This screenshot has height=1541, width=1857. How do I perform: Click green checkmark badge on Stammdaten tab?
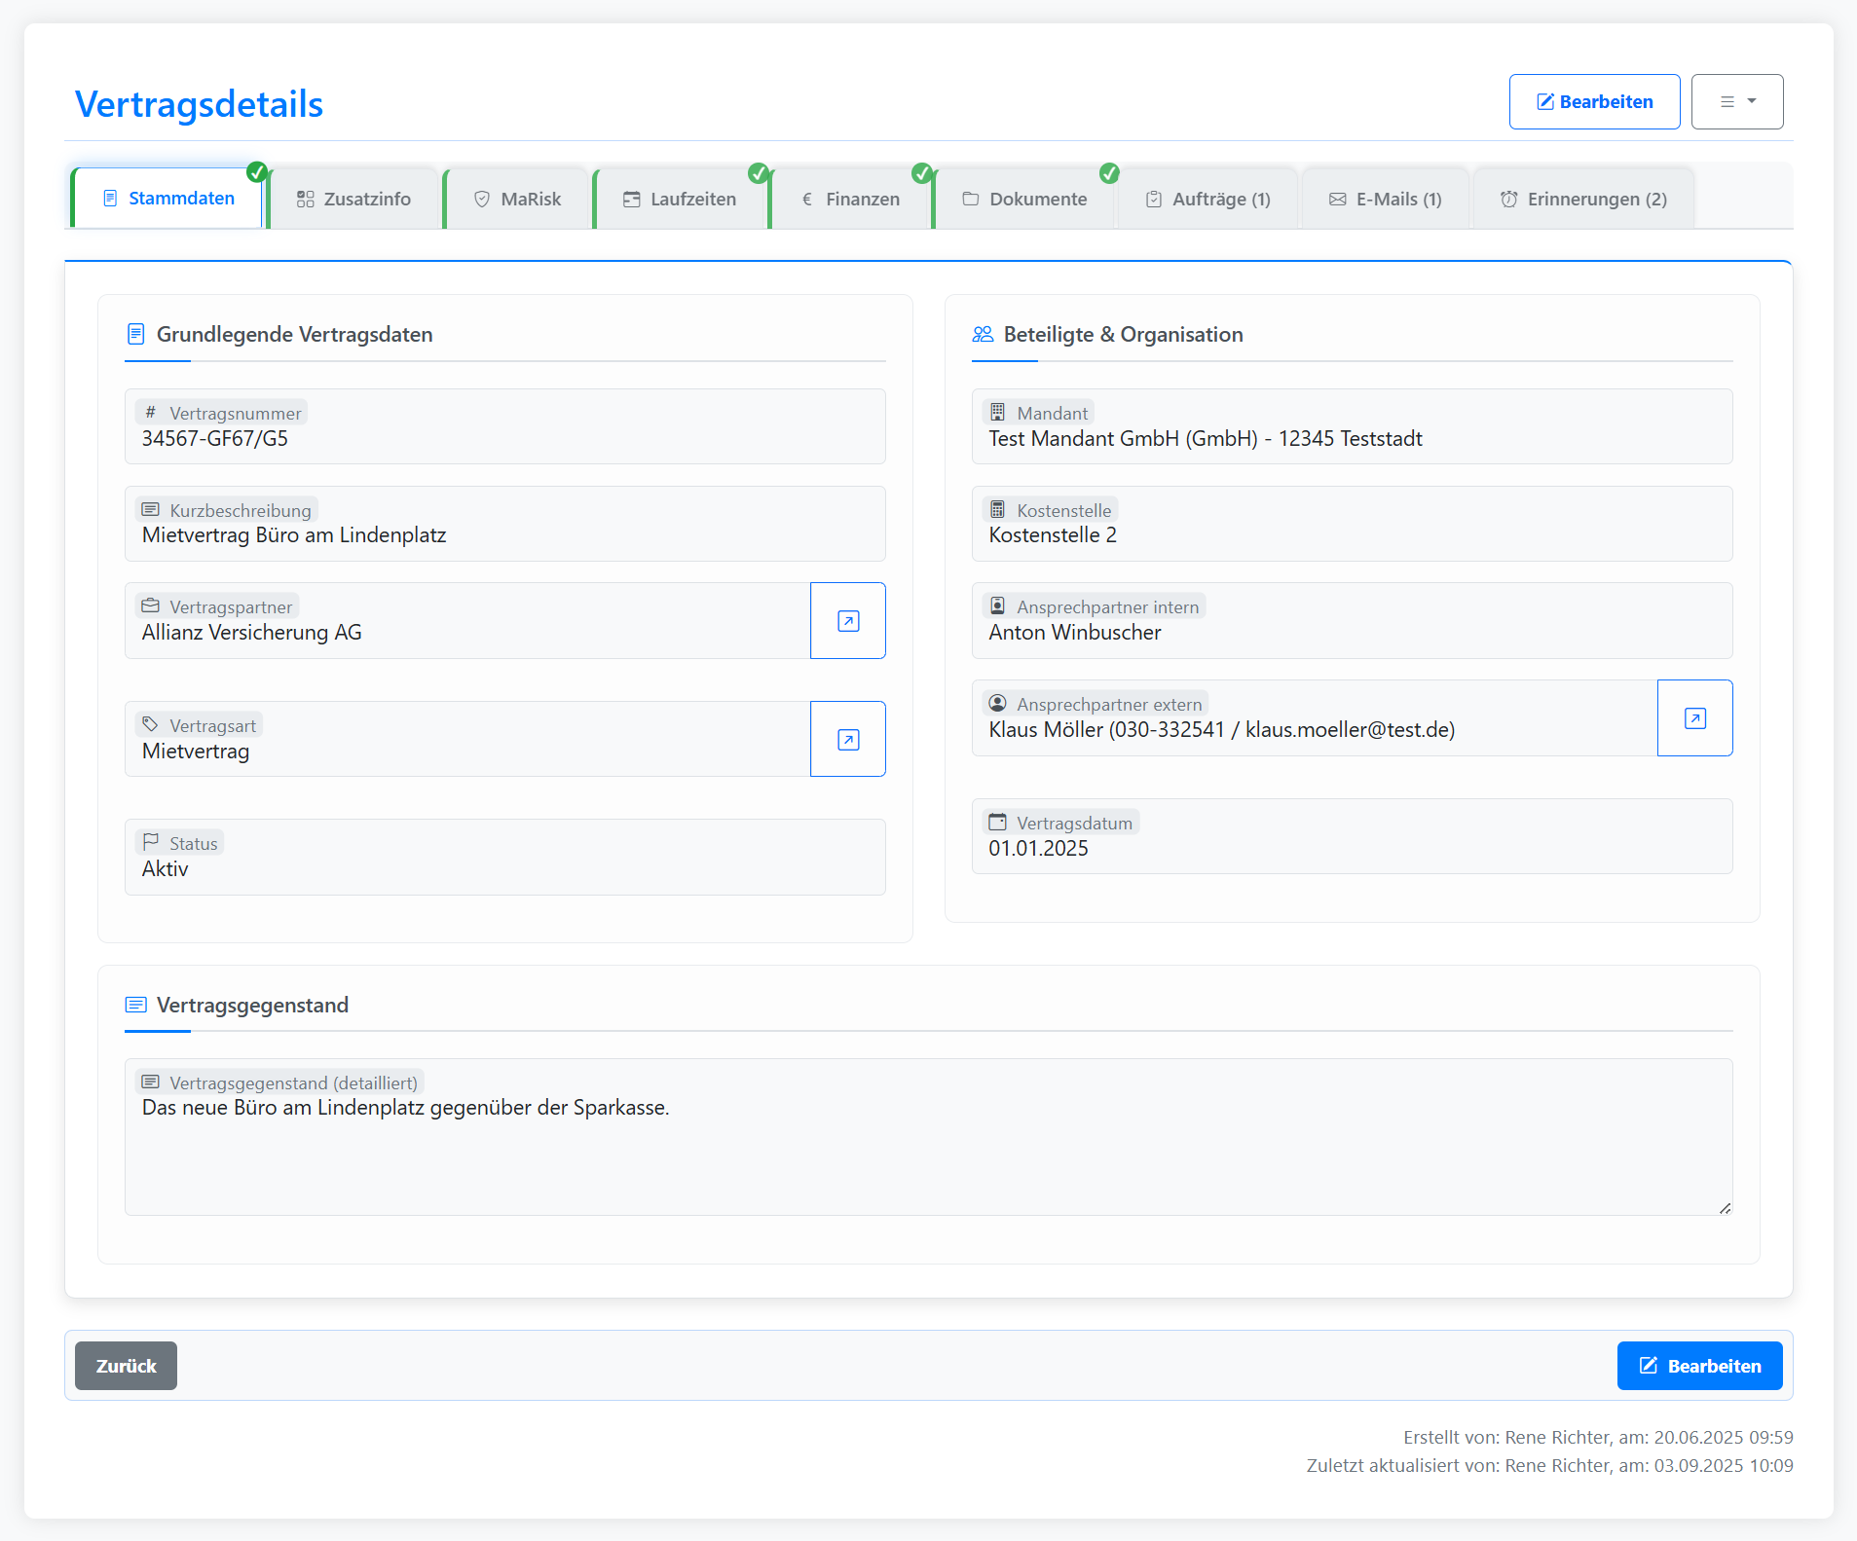point(257,172)
